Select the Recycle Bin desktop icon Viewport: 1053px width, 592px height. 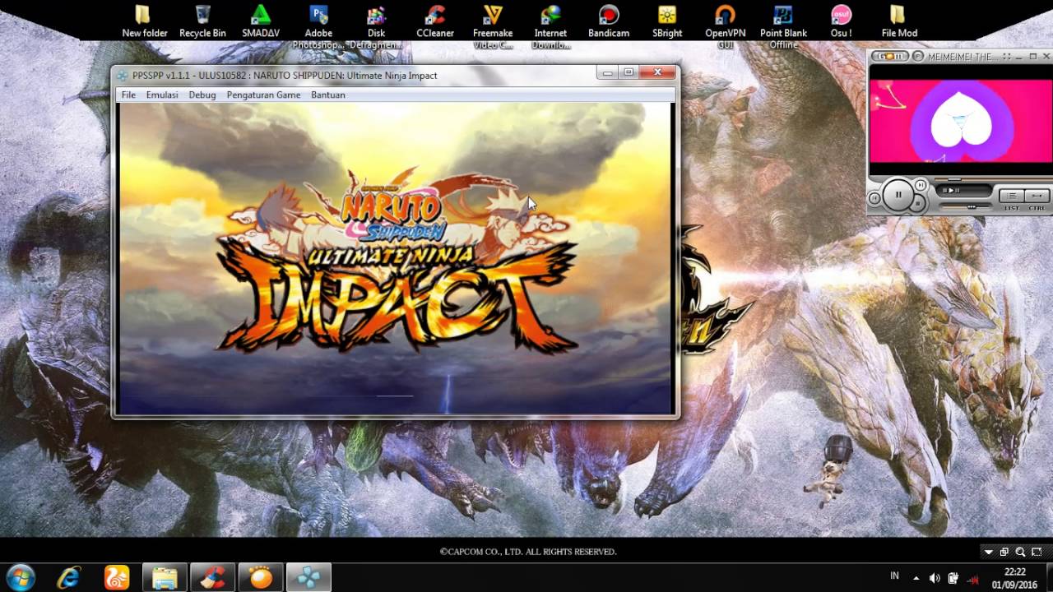tap(202, 21)
